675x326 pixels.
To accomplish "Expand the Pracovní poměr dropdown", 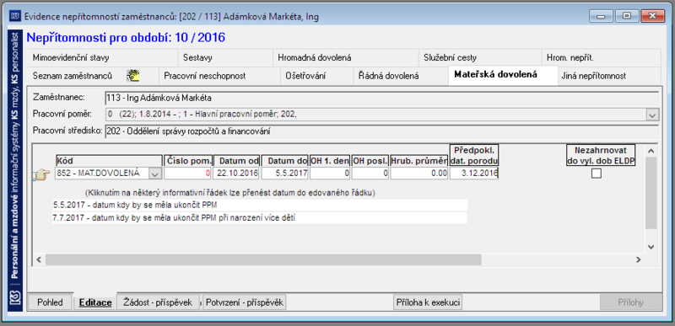I will [x=653, y=115].
